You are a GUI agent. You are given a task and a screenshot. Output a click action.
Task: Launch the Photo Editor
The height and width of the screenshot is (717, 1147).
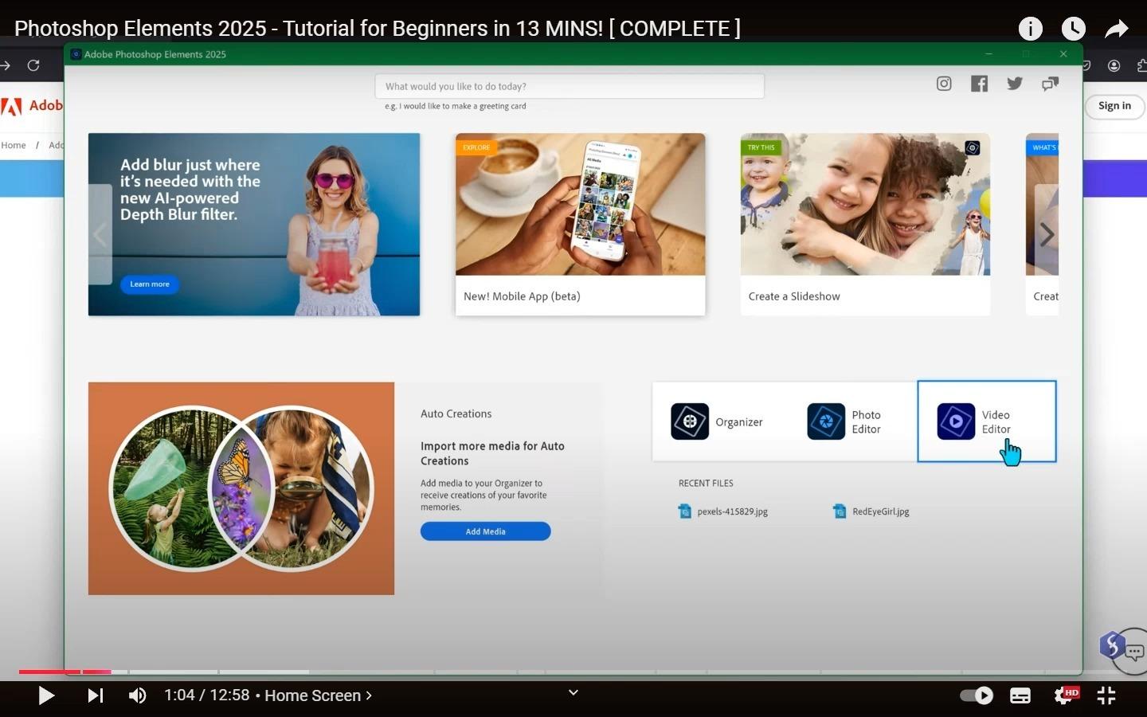tap(844, 421)
